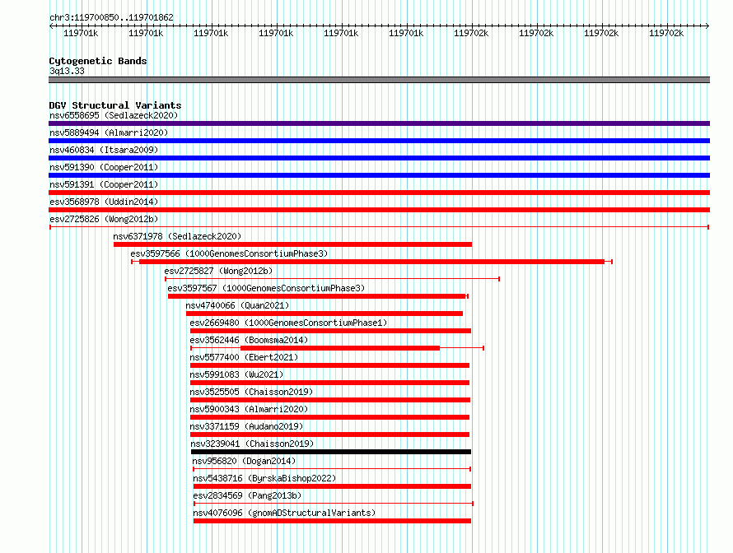Click the left arrow of the ruler
Viewport: 733px width, 553px height.
[x=51, y=26]
